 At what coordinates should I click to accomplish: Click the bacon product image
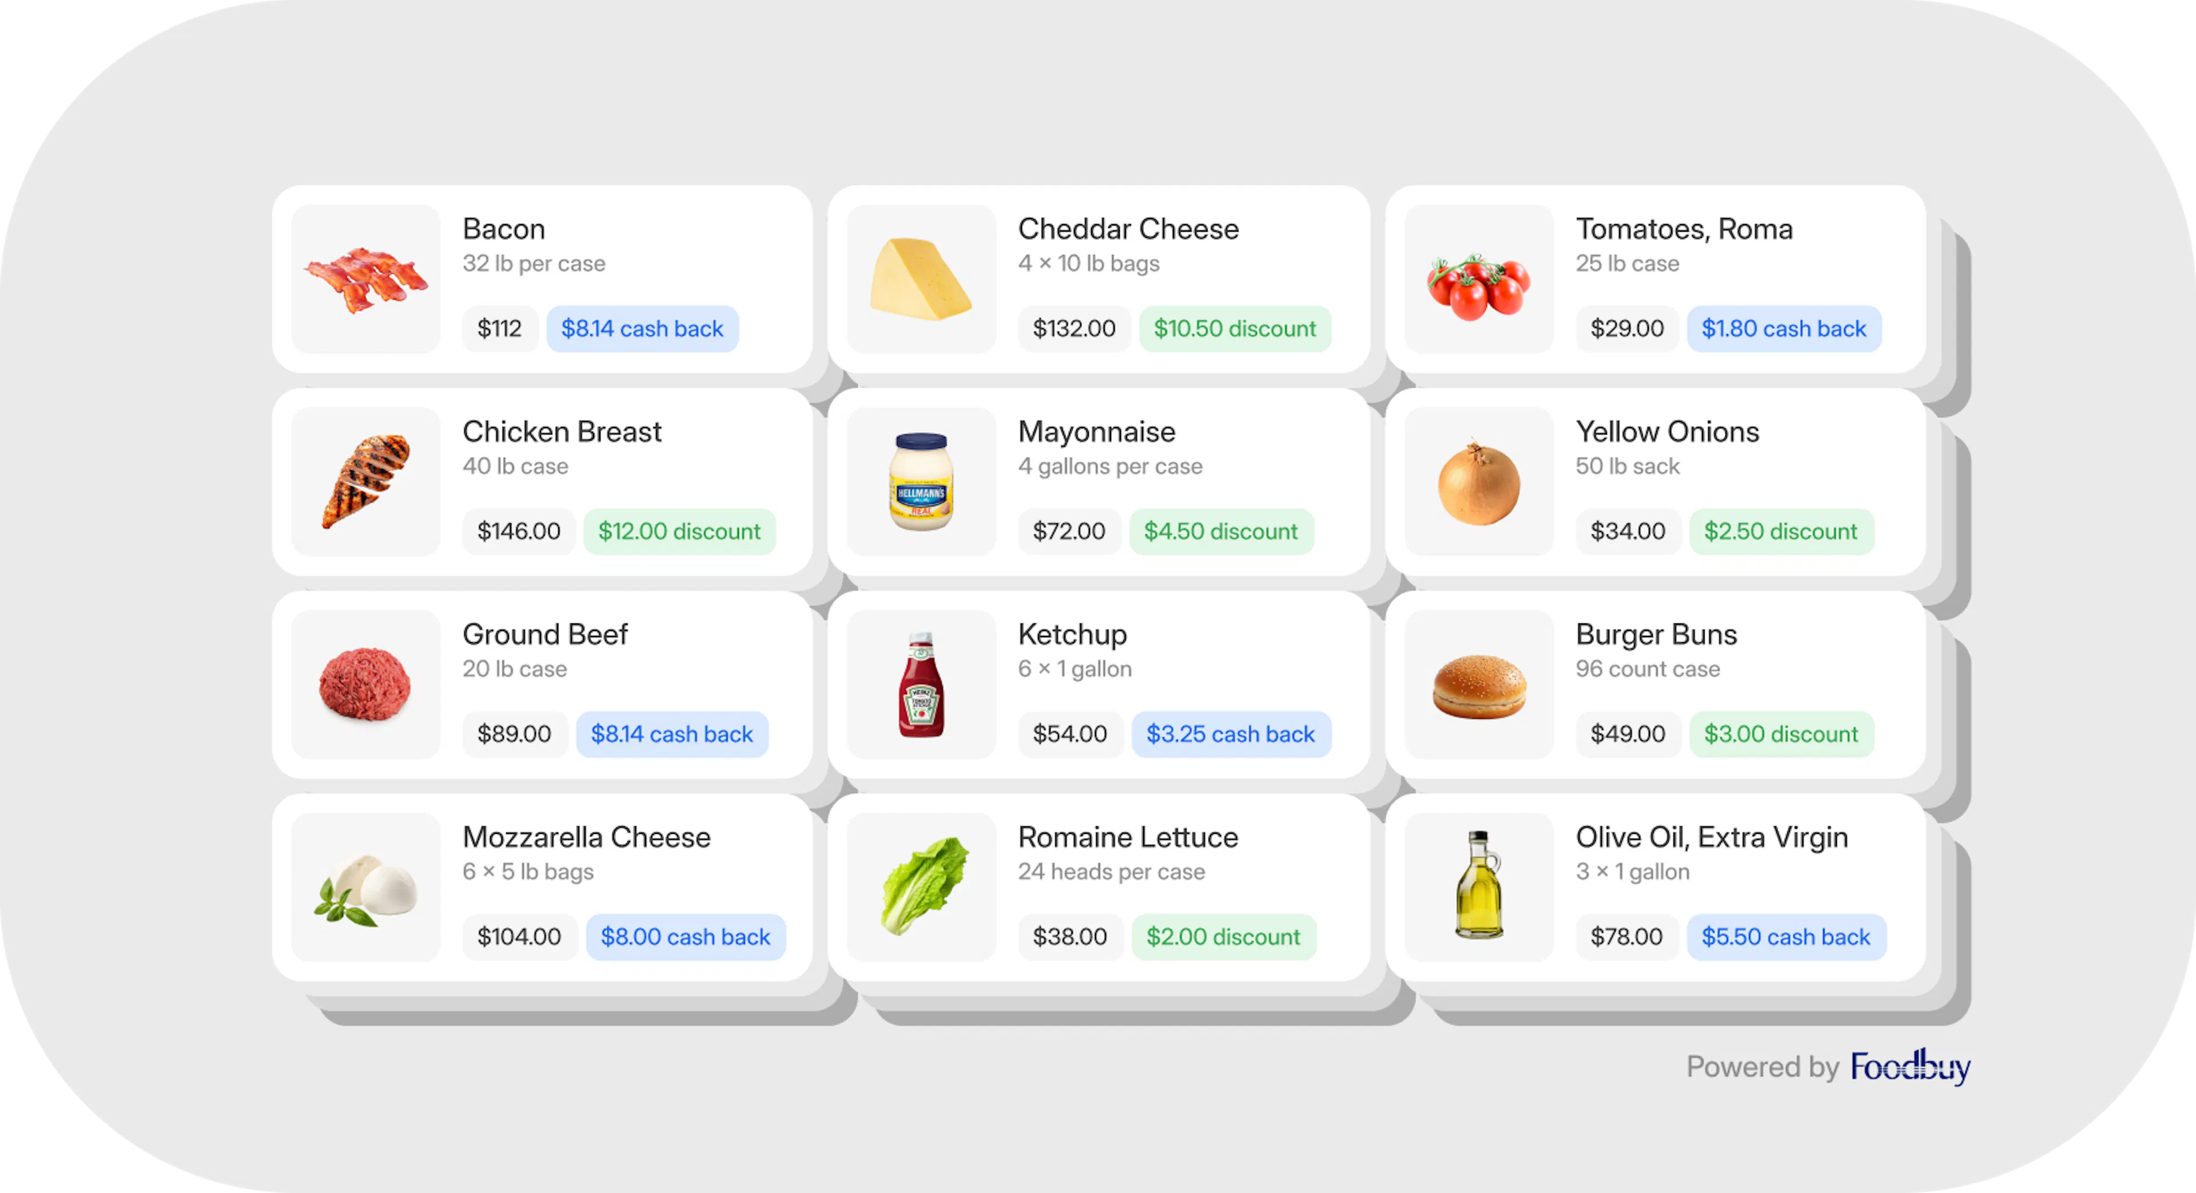(x=366, y=279)
